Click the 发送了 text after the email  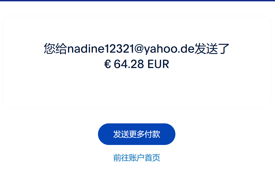click(212, 49)
